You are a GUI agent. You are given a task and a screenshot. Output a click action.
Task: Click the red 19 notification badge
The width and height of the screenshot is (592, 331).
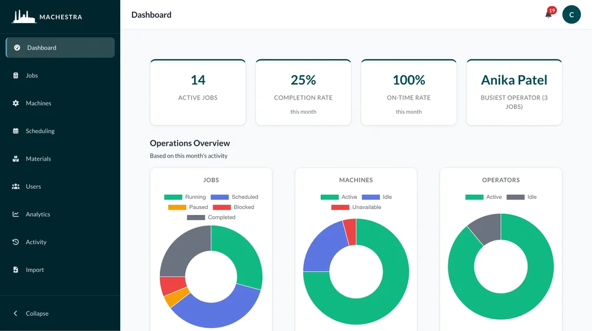click(x=552, y=11)
